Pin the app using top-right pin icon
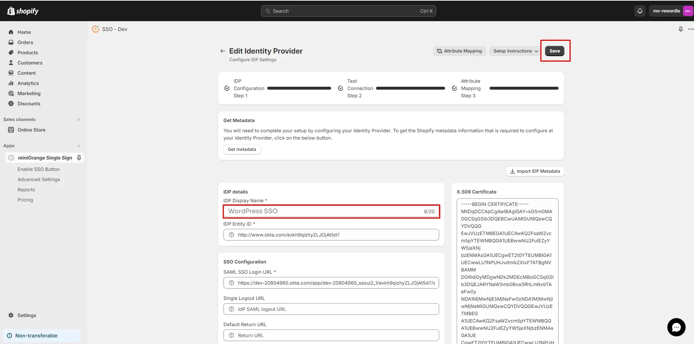 click(x=680, y=29)
